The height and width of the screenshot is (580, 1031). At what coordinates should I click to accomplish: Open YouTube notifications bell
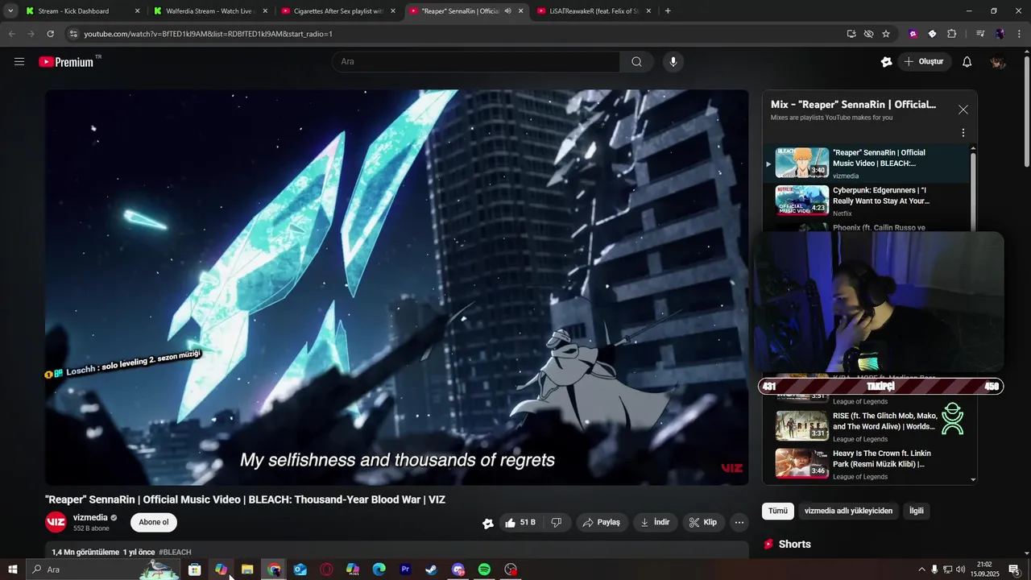tap(967, 62)
